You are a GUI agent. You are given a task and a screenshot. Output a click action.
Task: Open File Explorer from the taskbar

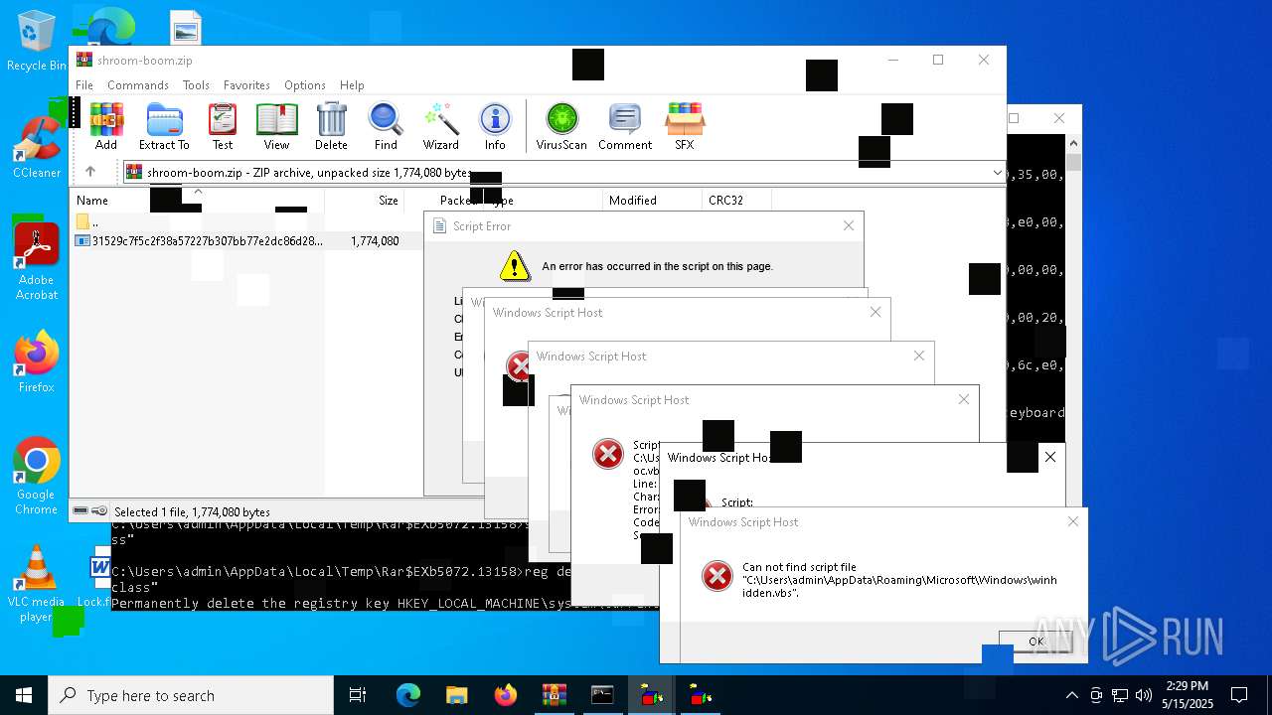click(x=456, y=695)
